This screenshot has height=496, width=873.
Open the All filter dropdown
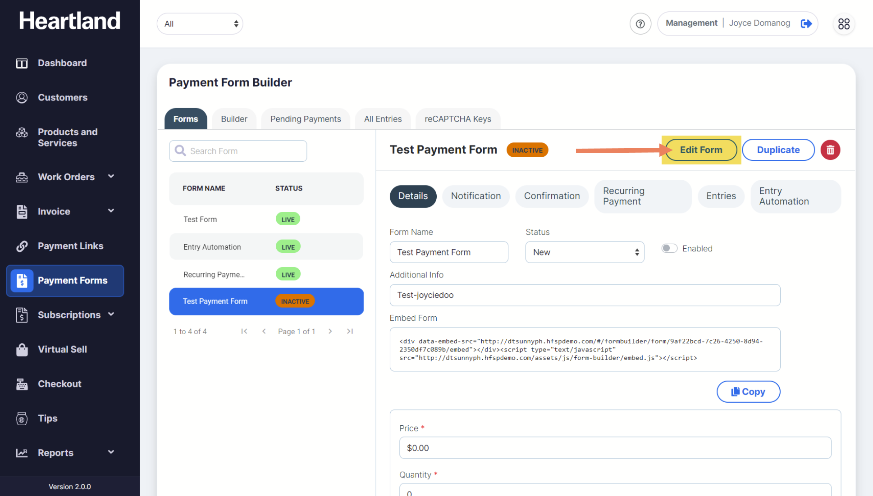coord(200,24)
